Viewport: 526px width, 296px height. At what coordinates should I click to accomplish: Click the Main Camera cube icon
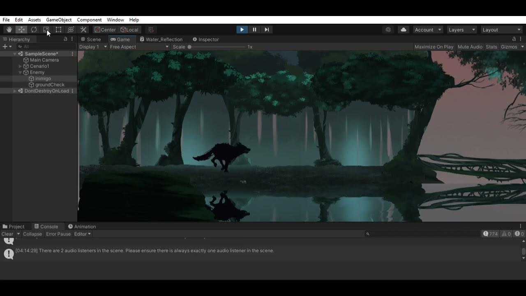[x=26, y=60]
